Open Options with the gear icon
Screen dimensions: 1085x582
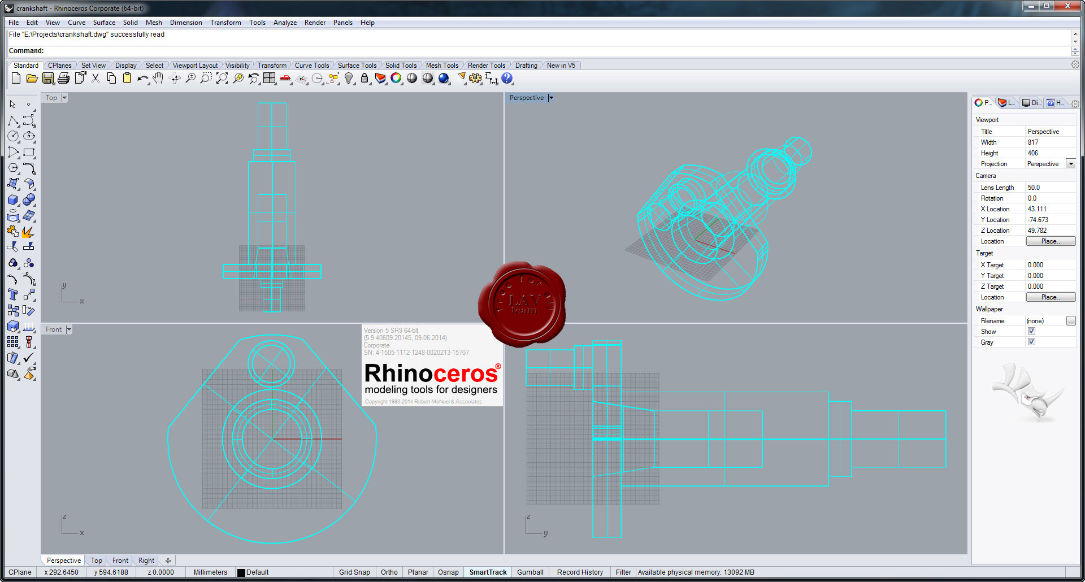point(475,79)
